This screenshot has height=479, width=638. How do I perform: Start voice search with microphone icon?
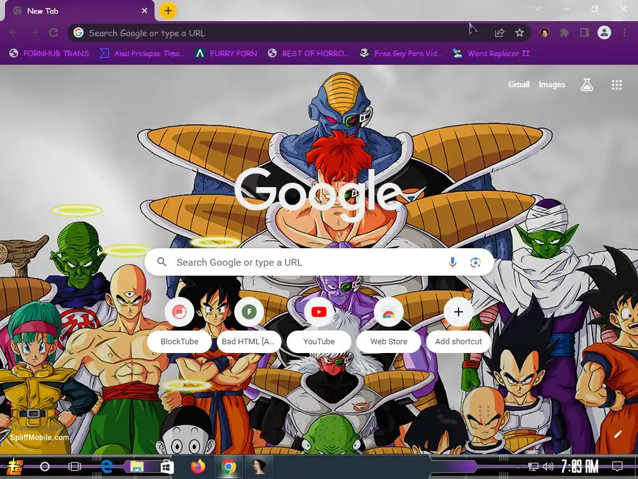coord(452,263)
